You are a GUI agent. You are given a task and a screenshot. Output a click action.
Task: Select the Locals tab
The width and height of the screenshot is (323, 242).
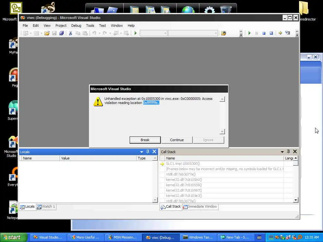tap(27, 207)
